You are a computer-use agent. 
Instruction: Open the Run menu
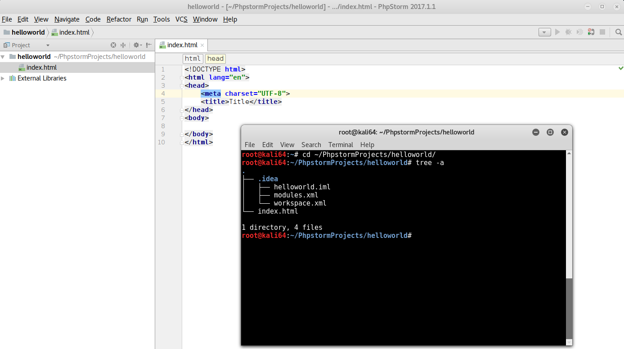pos(142,19)
